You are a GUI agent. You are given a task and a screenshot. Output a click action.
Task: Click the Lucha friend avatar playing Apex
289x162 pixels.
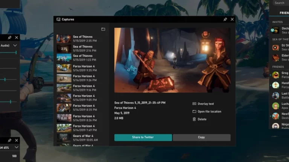(x=275, y=106)
